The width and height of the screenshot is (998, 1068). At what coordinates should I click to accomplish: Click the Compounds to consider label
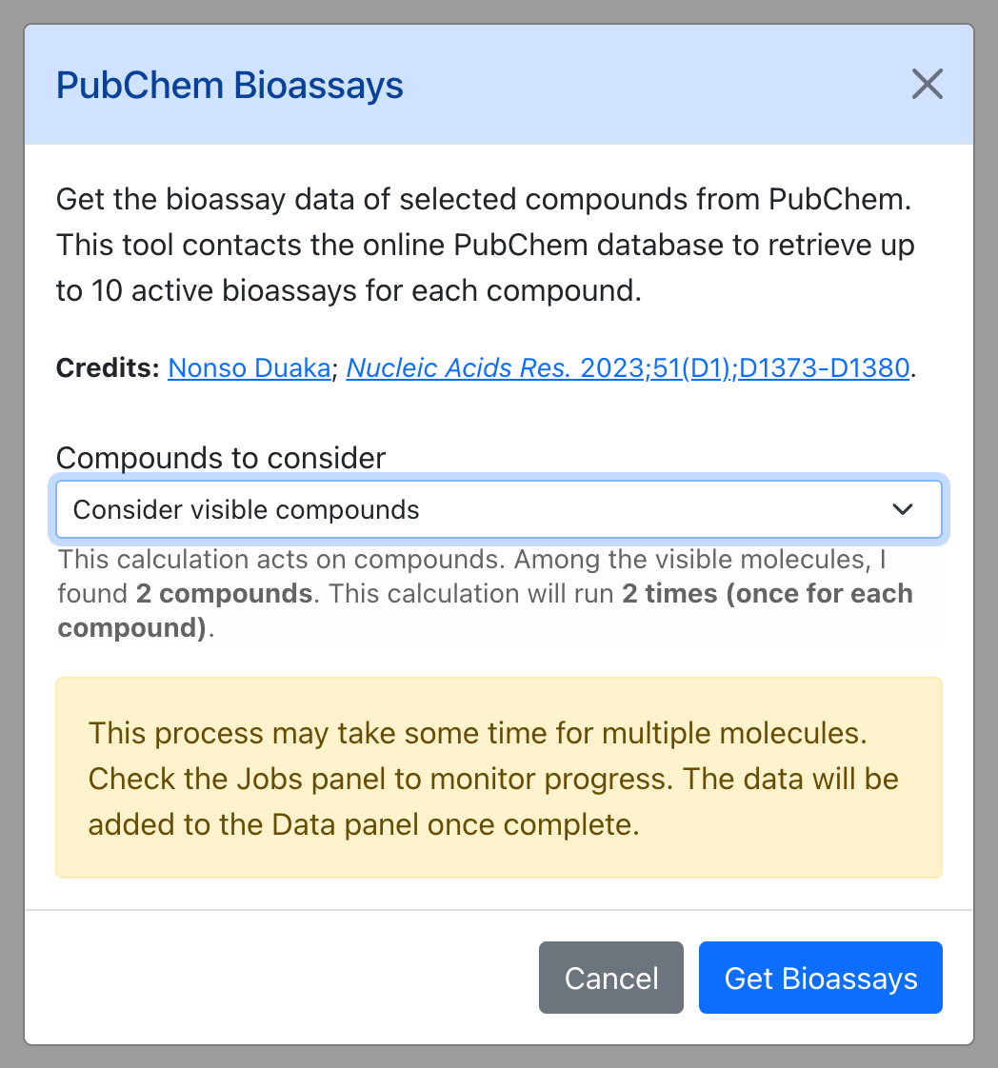click(x=221, y=458)
